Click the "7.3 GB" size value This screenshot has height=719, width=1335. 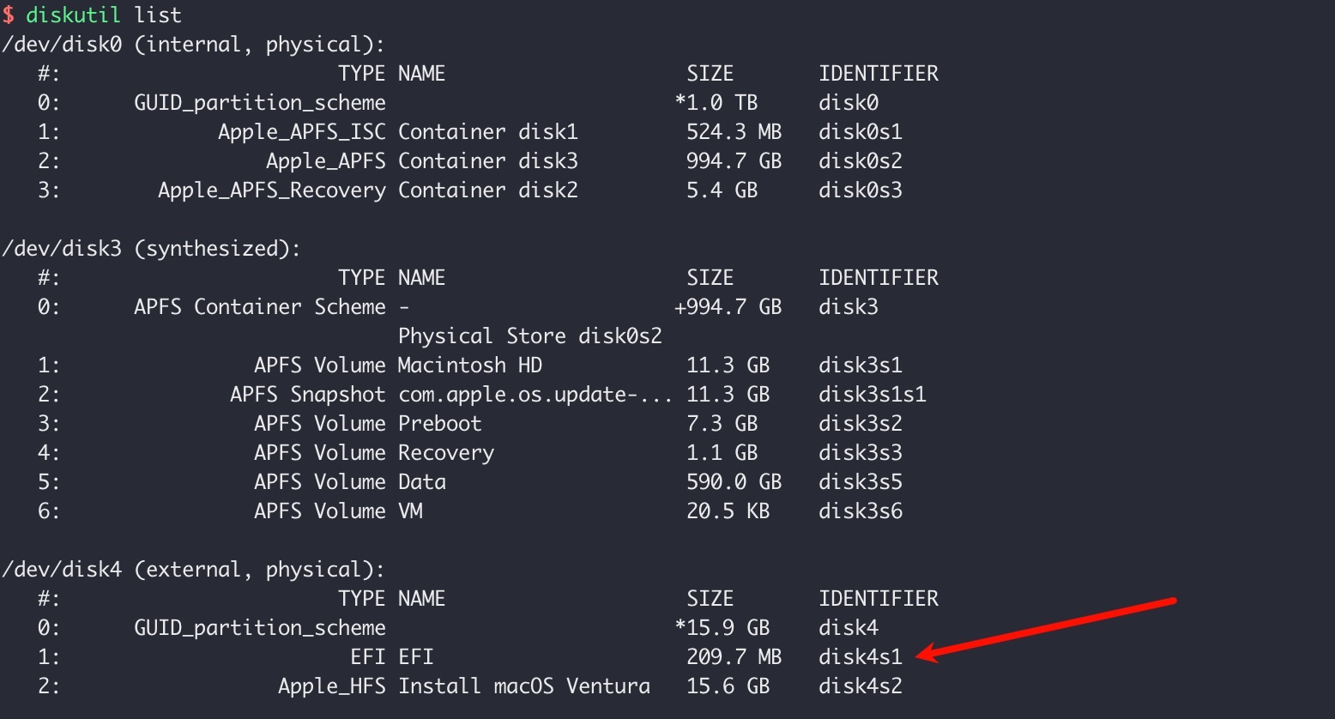pos(722,424)
